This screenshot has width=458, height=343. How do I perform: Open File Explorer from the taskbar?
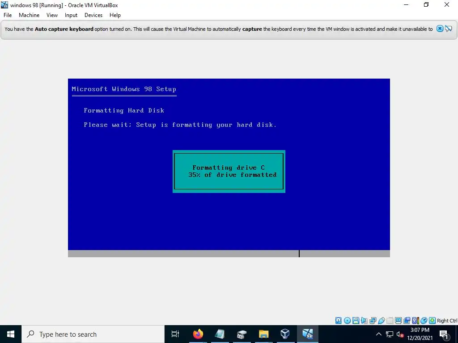[263, 334]
